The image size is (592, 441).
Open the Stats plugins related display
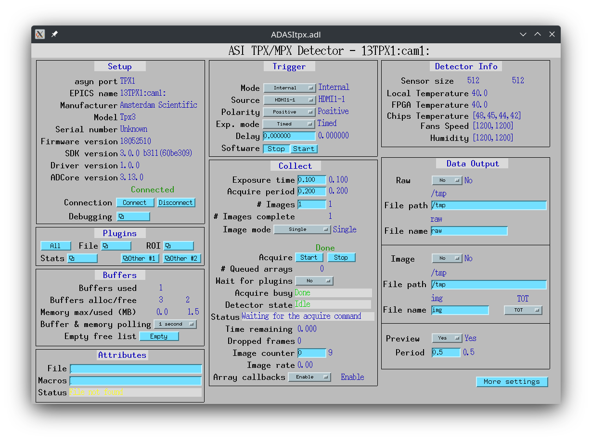(82, 258)
